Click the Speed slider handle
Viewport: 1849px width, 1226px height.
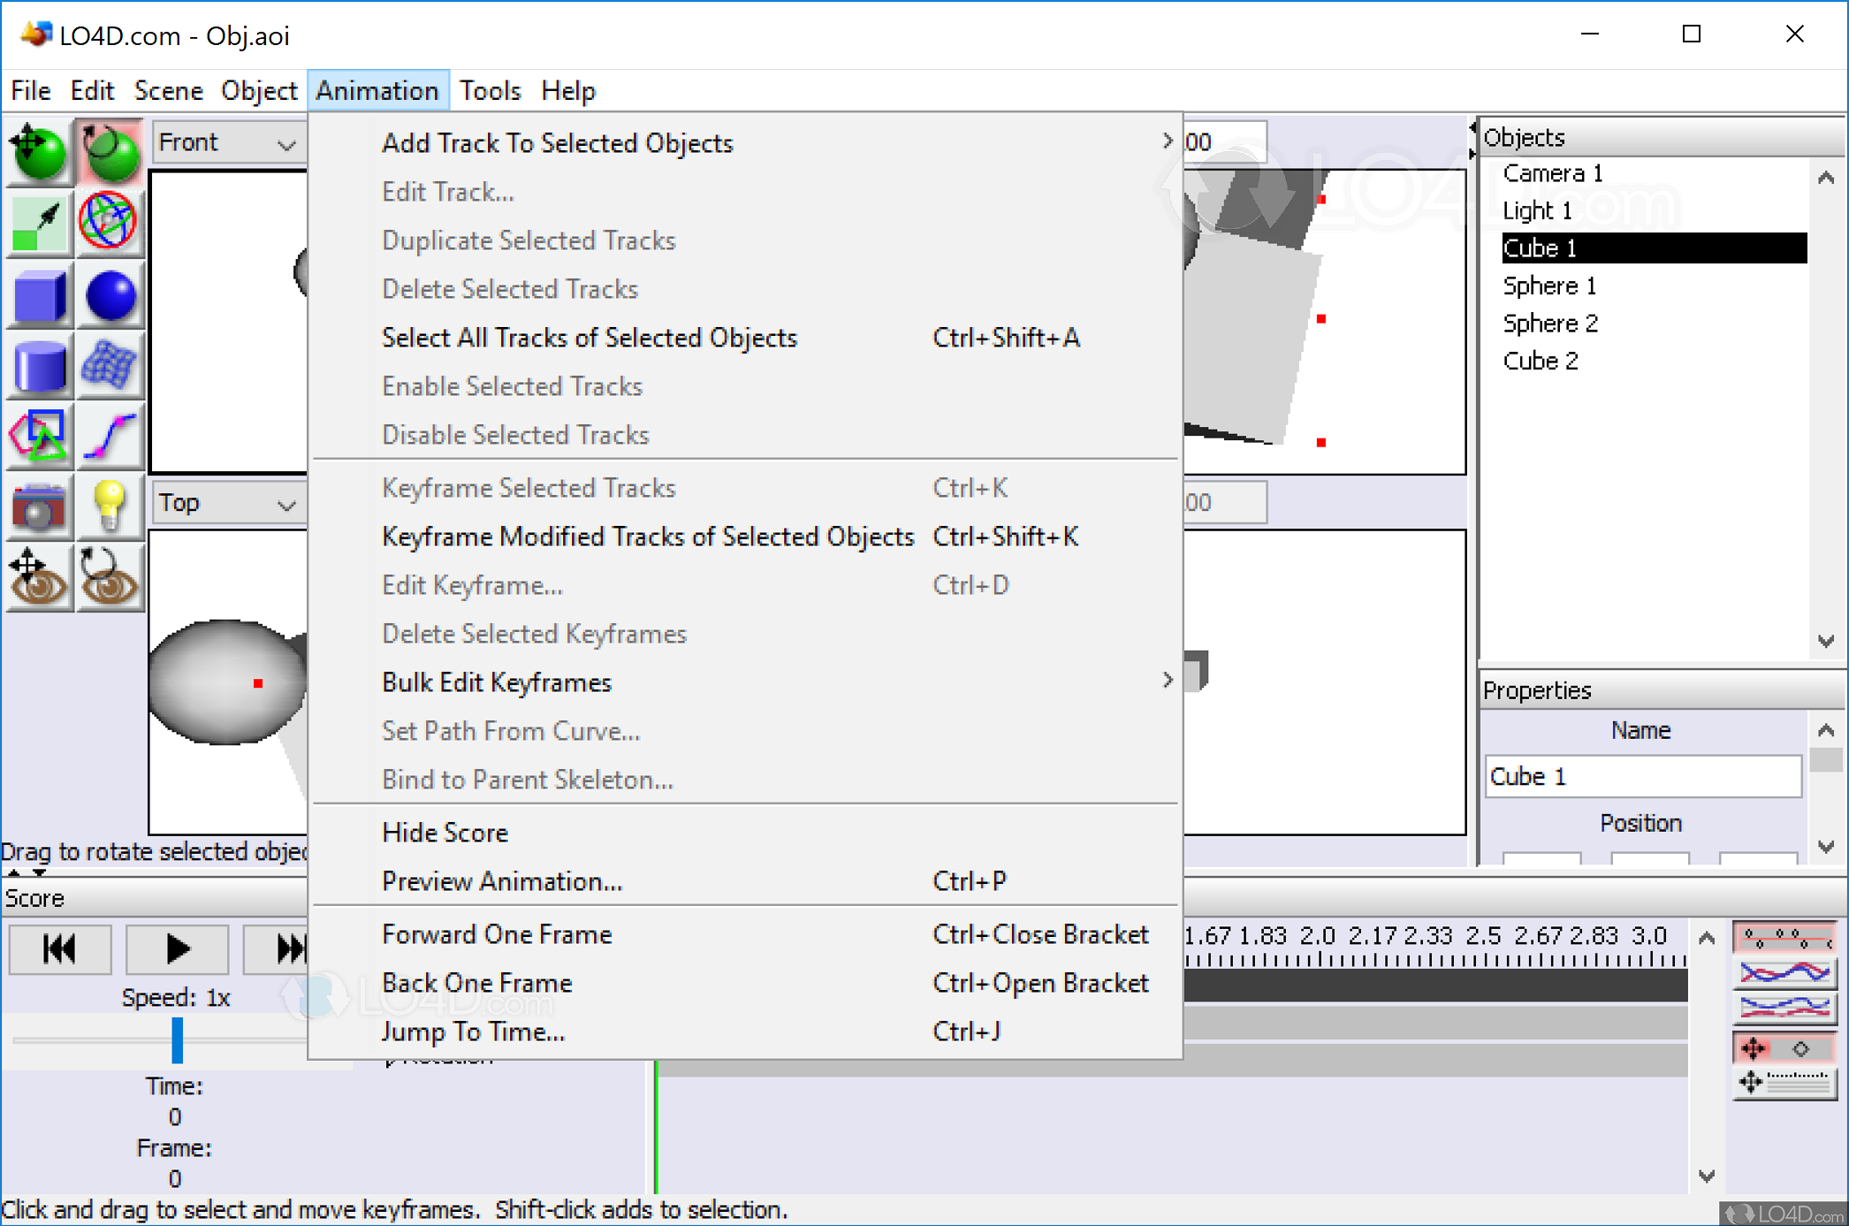pos(178,1039)
